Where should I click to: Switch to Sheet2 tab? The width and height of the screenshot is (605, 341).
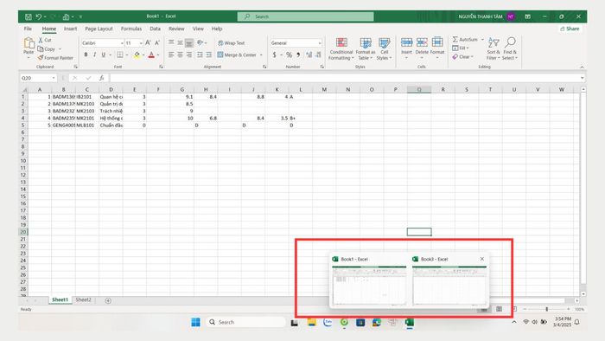pyautogui.click(x=83, y=299)
